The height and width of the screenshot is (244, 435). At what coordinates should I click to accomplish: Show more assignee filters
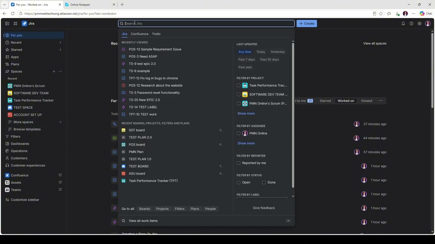pyautogui.click(x=246, y=143)
